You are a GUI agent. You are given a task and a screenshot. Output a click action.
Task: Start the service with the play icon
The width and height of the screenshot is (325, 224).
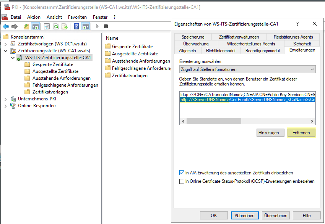[x=97, y=26]
